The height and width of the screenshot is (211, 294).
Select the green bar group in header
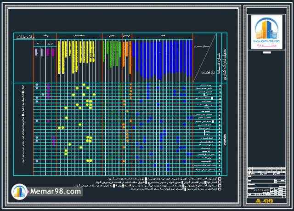(x=111, y=53)
